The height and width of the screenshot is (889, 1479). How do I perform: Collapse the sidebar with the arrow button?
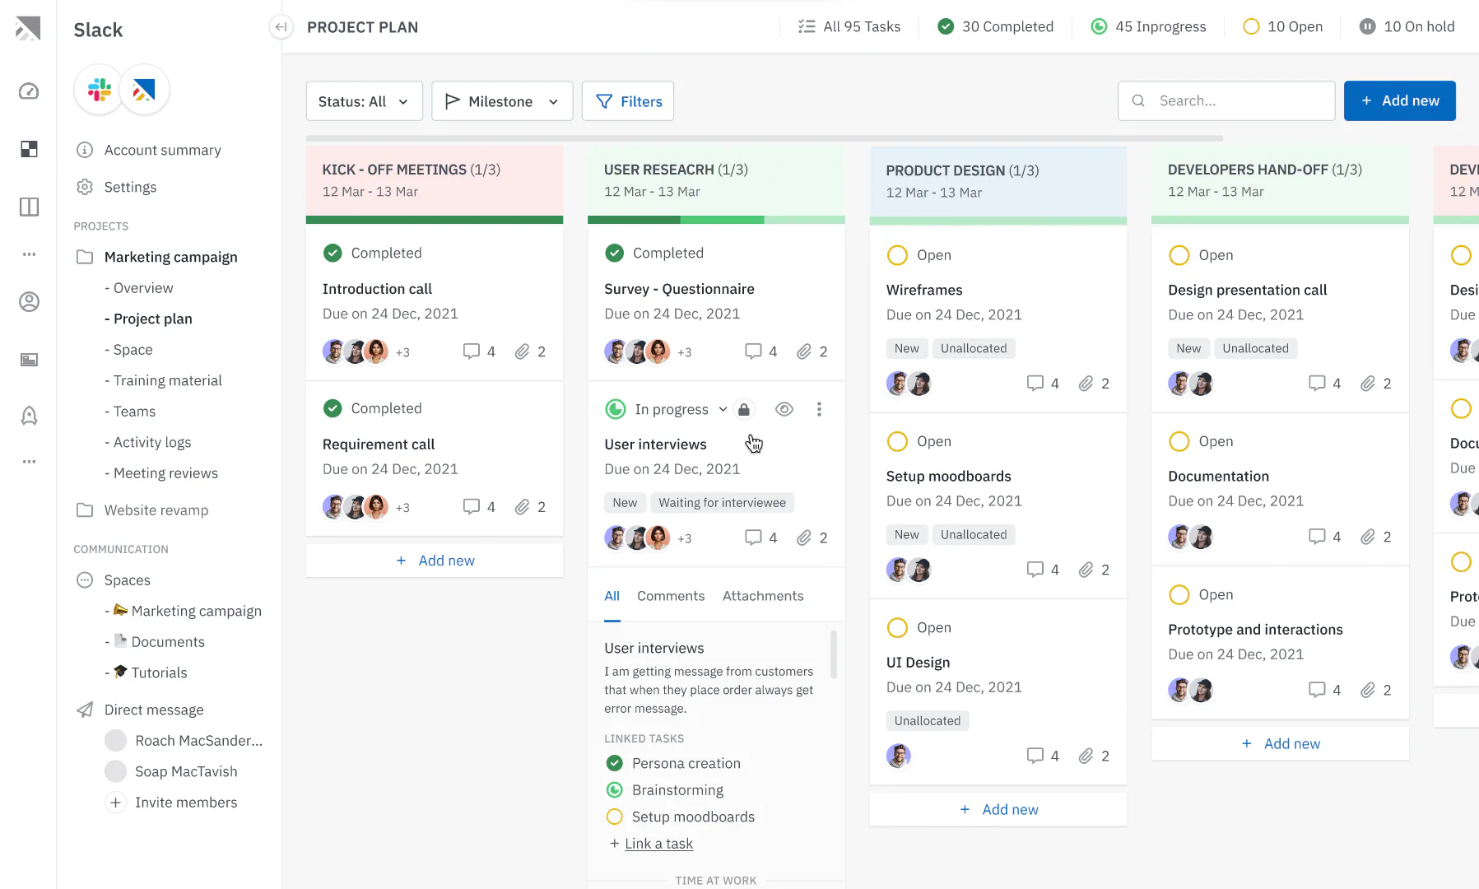[281, 27]
